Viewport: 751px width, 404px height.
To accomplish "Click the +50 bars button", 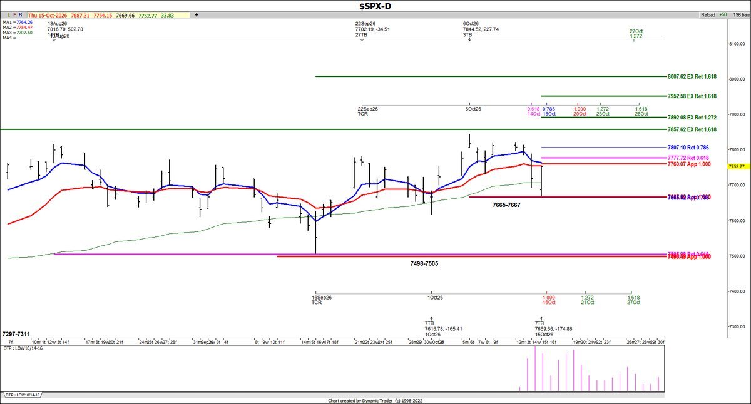I will [723, 14].
